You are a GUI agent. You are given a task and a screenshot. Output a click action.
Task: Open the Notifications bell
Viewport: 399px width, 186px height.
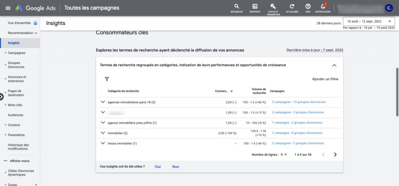323,7
